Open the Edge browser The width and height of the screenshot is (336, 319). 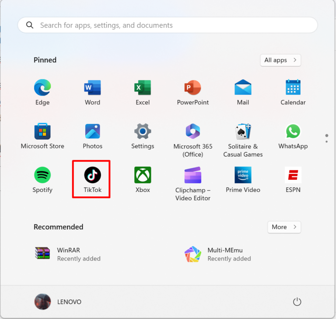(x=42, y=93)
